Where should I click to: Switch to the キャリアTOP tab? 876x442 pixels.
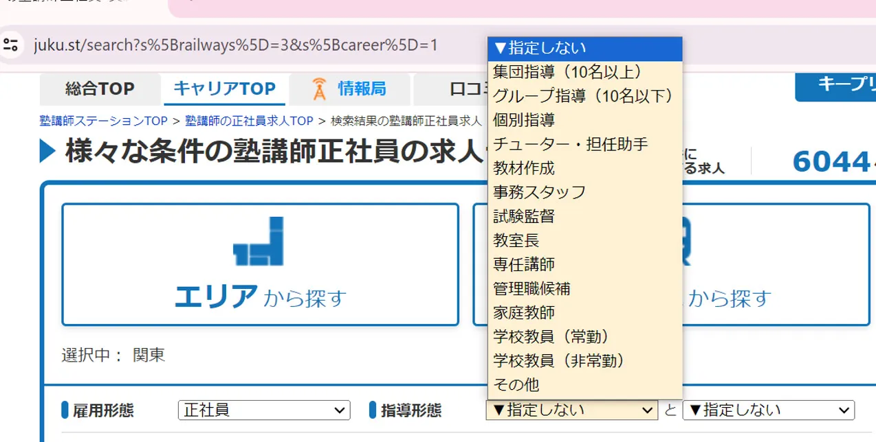point(224,89)
